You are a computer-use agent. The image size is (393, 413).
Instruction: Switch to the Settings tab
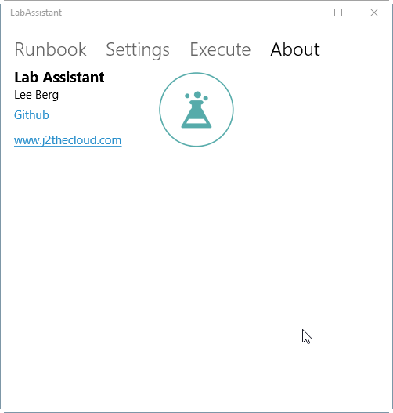138,50
